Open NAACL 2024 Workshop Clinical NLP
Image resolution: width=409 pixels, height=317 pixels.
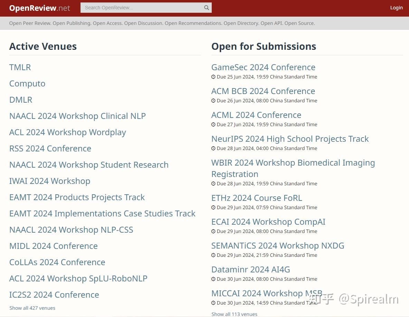point(77,116)
